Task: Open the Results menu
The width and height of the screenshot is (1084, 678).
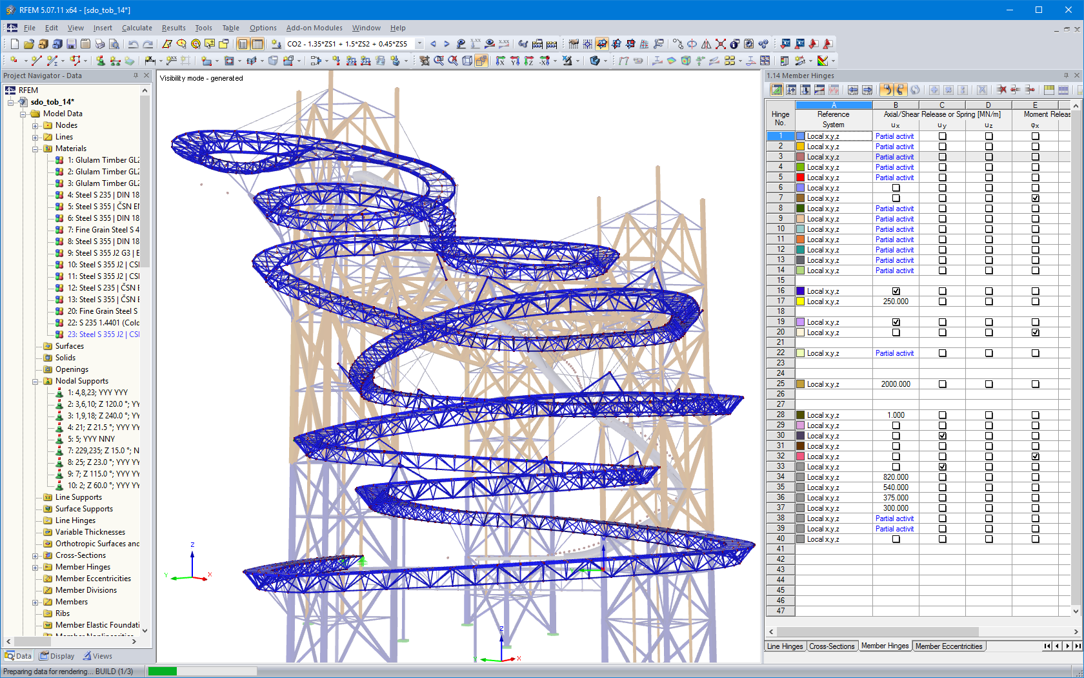Action: coord(174,28)
